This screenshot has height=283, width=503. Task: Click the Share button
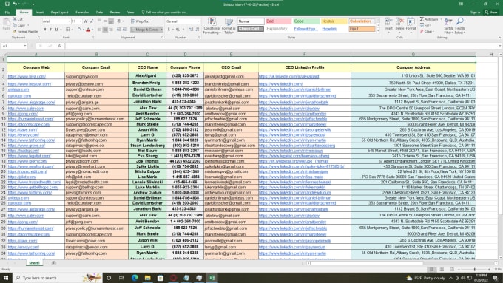coord(491,12)
